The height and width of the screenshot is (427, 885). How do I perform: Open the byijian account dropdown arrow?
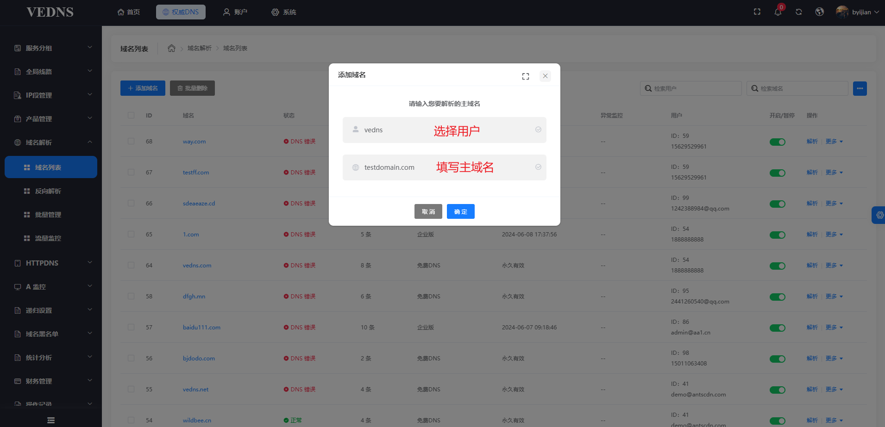click(877, 12)
